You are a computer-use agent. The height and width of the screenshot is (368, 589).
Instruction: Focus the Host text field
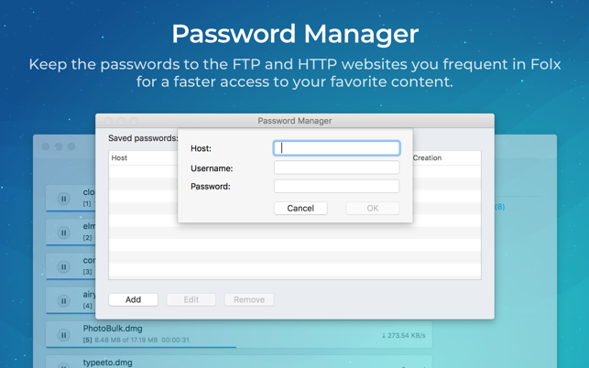[336, 148]
